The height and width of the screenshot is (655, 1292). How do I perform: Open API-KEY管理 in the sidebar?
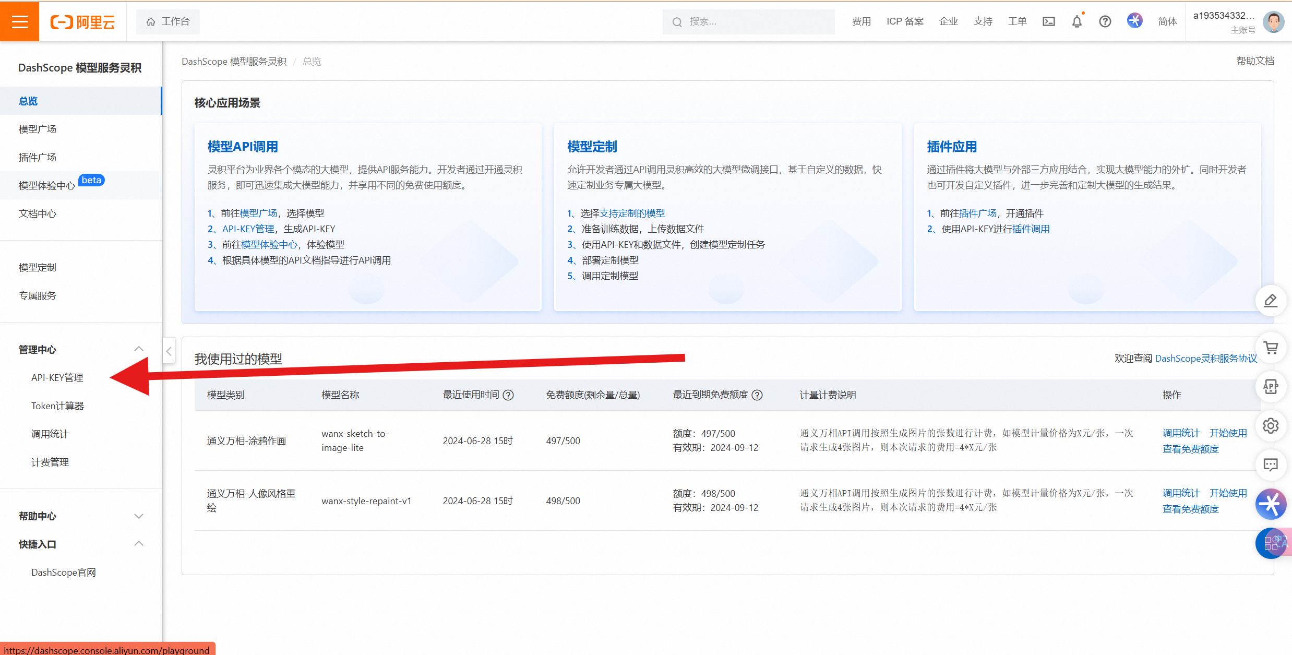pos(57,377)
